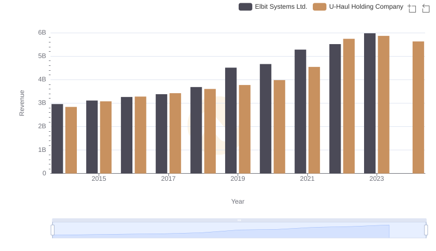Click the 2023 x-axis label
Screen dimensions: 436x251
(x=377, y=179)
